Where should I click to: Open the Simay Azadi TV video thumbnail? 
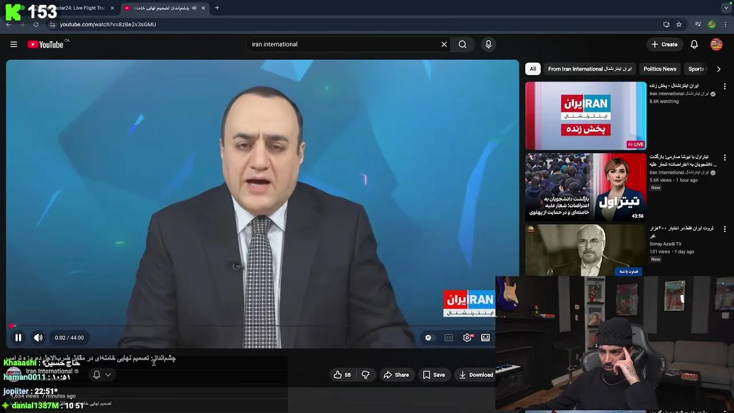click(x=585, y=251)
